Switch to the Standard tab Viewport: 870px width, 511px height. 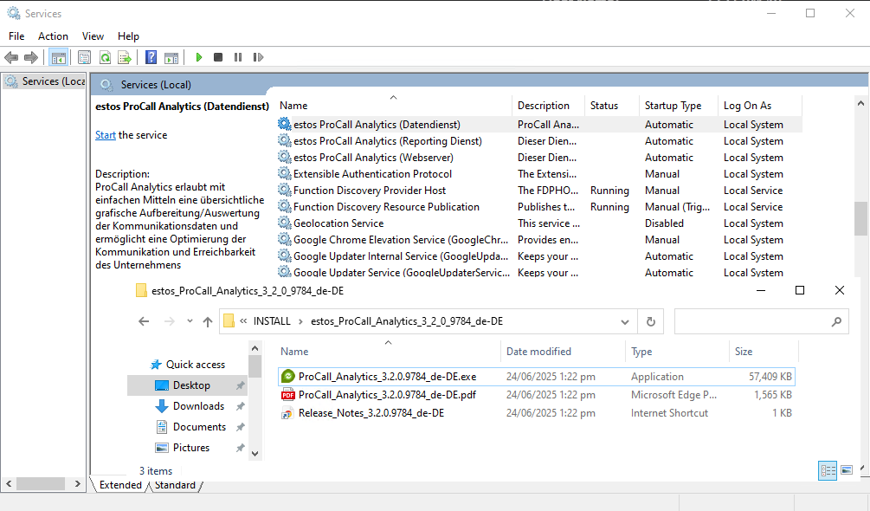pyautogui.click(x=175, y=485)
